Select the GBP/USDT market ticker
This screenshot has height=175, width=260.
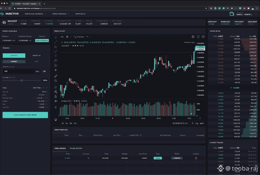click(212, 23)
